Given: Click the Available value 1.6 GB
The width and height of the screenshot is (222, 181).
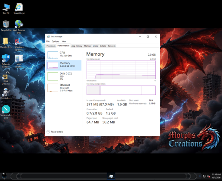Looking at the screenshot, I should pyautogui.click(x=122, y=104).
